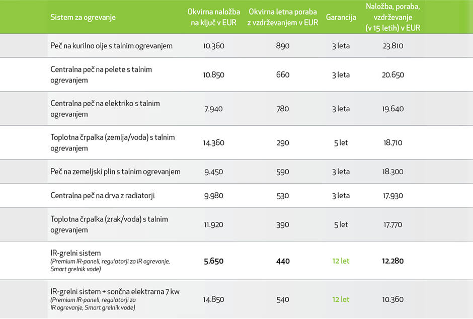Click the 'Naložba, poraba, vzdrževanje' header
The width and height of the screenshot is (473, 319).
(393, 17)
